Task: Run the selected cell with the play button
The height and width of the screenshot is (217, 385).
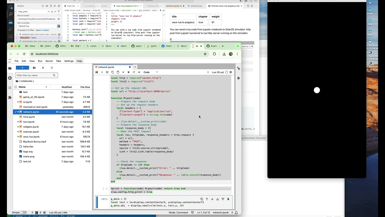Action: coord(123,72)
